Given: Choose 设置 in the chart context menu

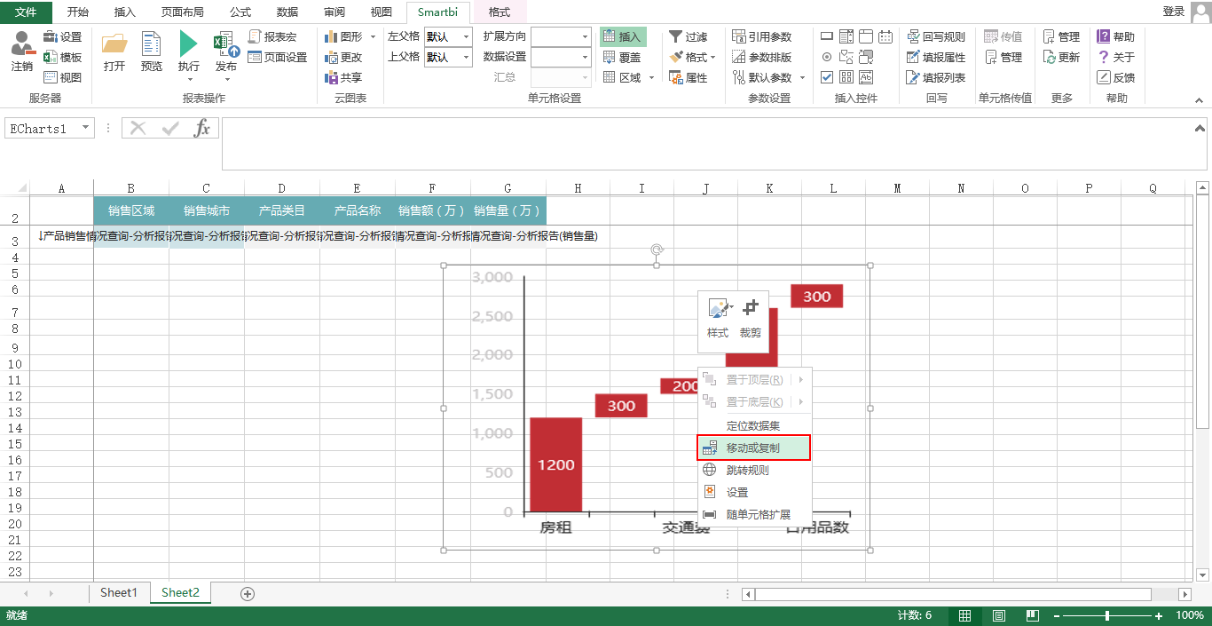Looking at the screenshot, I should pos(754,493).
